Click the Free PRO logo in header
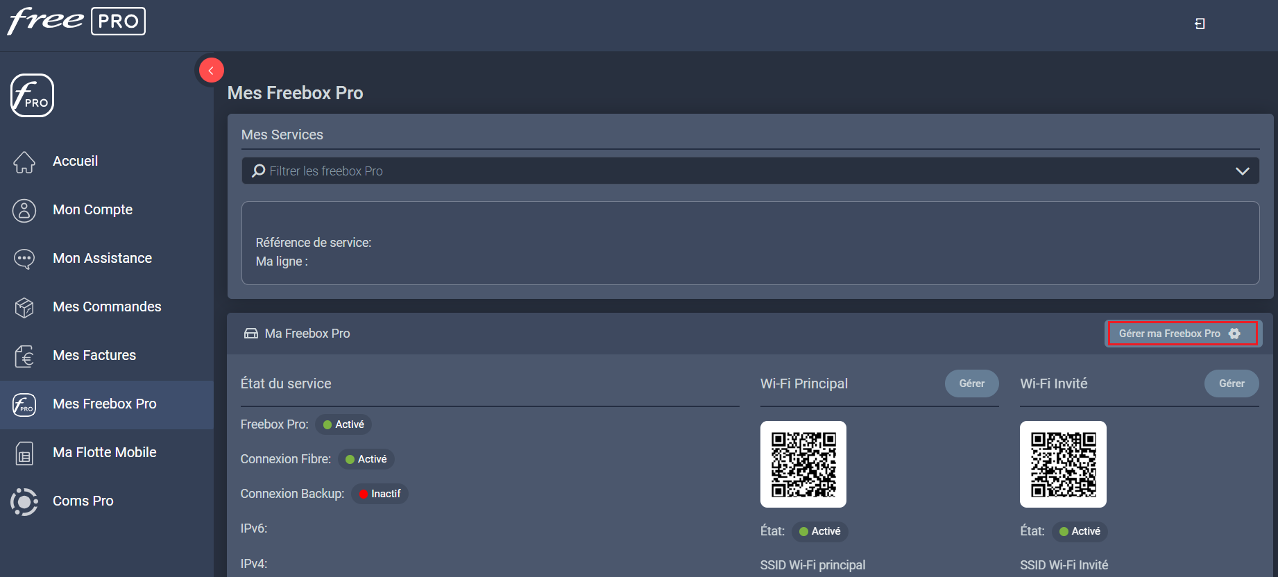The height and width of the screenshot is (577, 1278). [x=76, y=21]
